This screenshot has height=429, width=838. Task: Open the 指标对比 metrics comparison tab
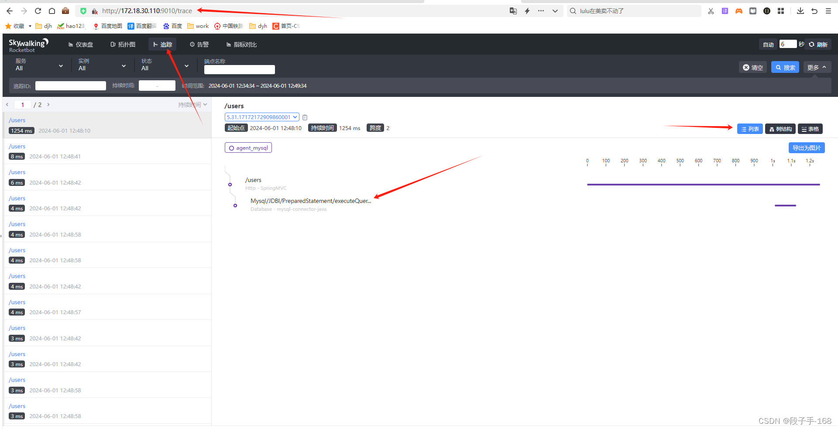coord(241,45)
